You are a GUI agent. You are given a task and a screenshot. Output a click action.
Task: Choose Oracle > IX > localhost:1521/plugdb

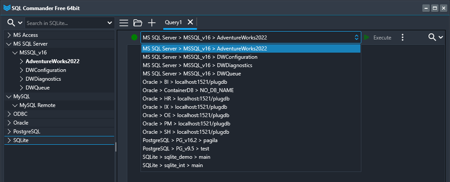pos(251,107)
